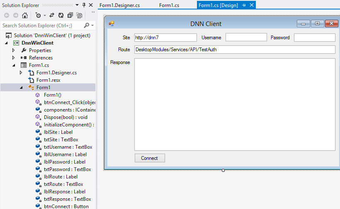The height and width of the screenshot is (209, 340).
Task: Close the Form1.cs [Design] tab
Action: tap(252, 5)
